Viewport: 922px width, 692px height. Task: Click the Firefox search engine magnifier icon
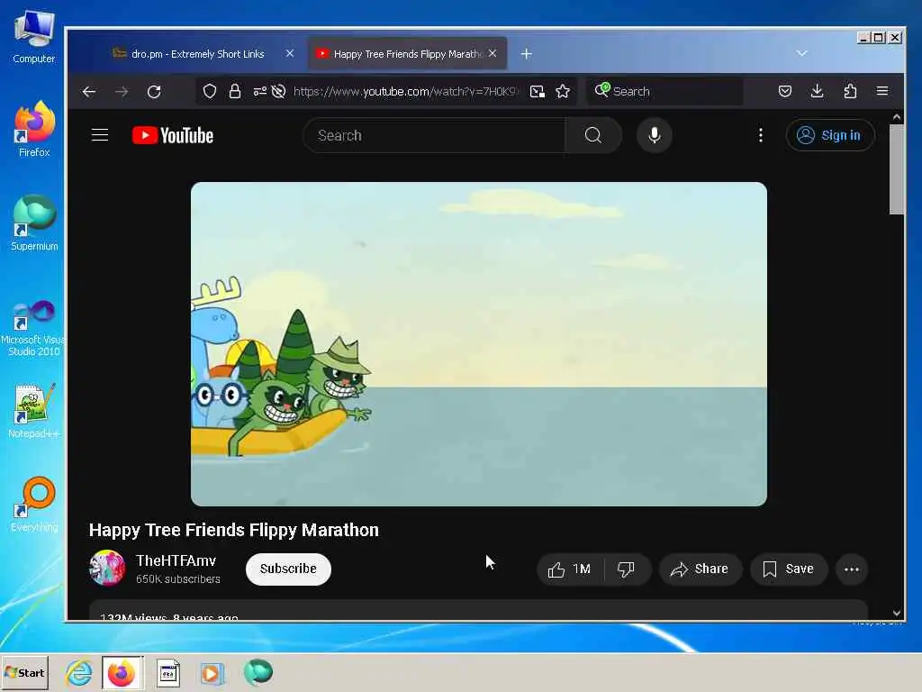click(x=602, y=90)
